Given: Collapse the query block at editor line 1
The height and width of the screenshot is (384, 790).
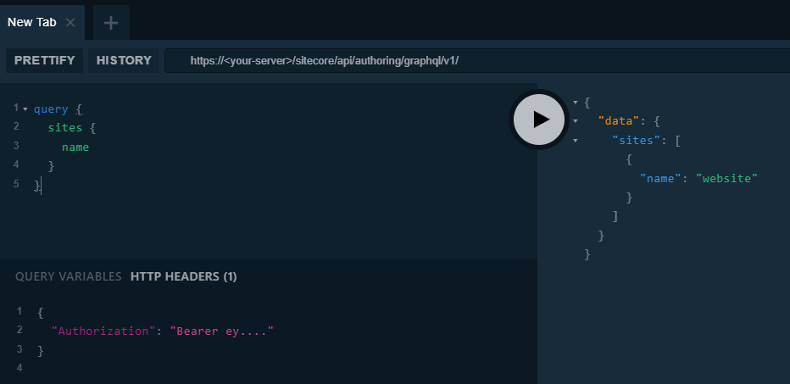Looking at the screenshot, I should pyautogui.click(x=25, y=109).
